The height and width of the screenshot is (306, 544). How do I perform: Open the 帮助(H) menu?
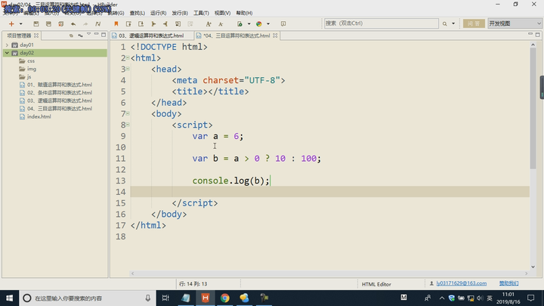(244, 13)
